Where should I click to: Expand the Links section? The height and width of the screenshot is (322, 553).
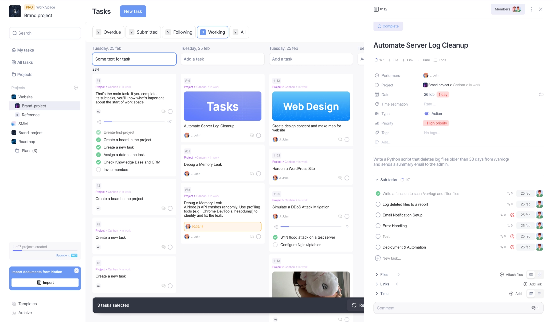click(x=377, y=284)
